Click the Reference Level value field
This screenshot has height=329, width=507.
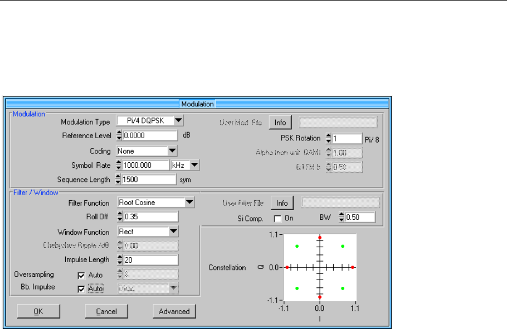tap(150, 135)
